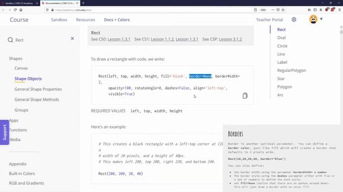Click the second red extension icon
343x192 pixels.
tap(333, 10)
